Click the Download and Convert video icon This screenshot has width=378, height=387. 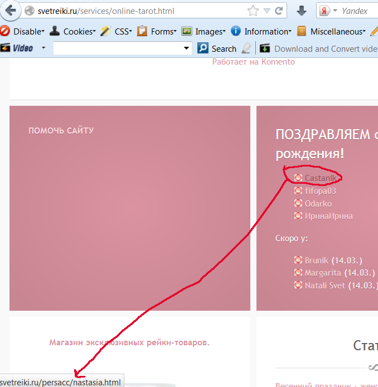(x=265, y=48)
